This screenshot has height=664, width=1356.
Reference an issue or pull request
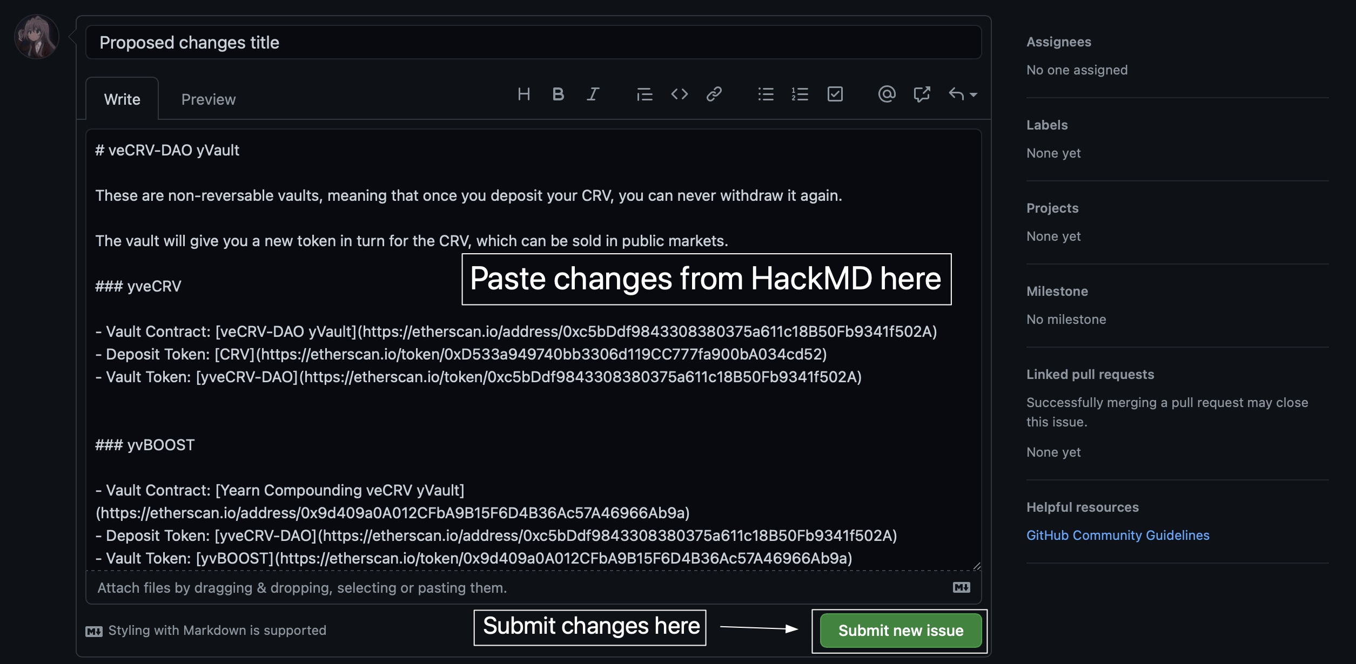point(922,94)
